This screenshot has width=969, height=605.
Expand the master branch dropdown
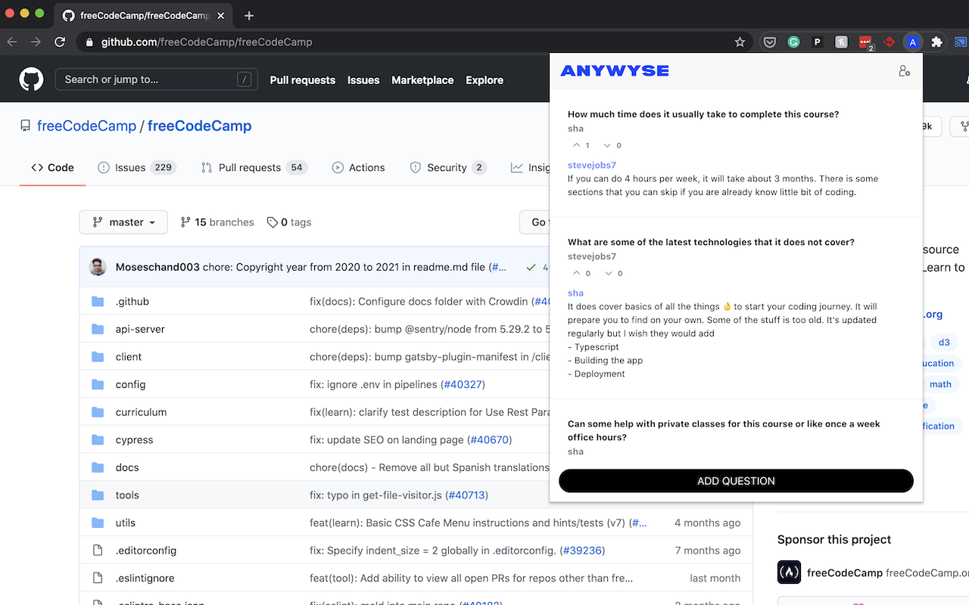(123, 222)
